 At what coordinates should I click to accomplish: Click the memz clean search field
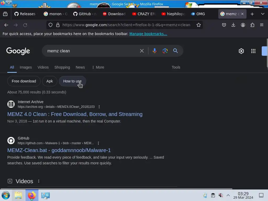coord(92,51)
